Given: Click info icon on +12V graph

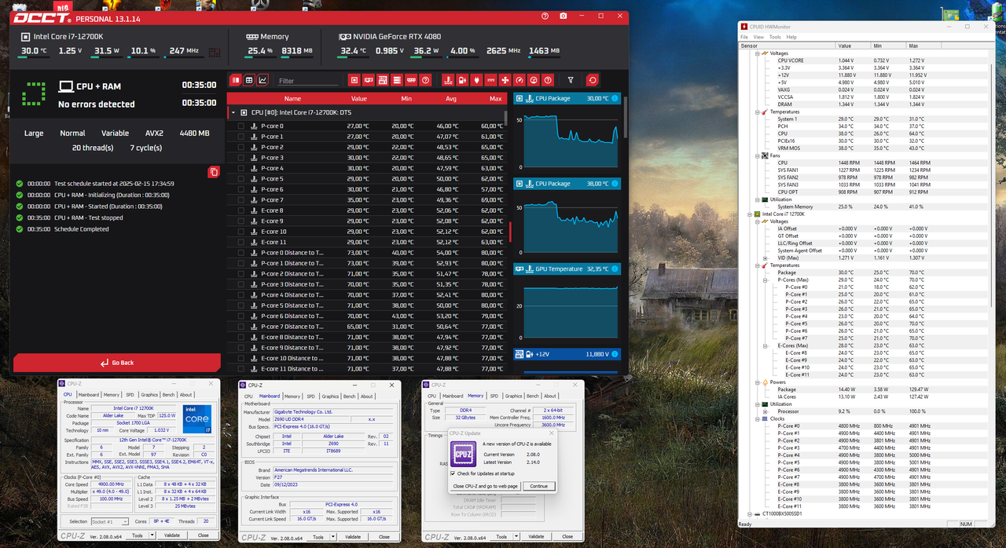Looking at the screenshot, I should pyautogui.click(x=615, y=354).
